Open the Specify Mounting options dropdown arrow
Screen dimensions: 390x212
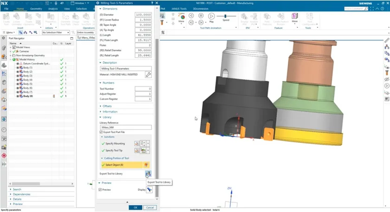pos(148,143)
